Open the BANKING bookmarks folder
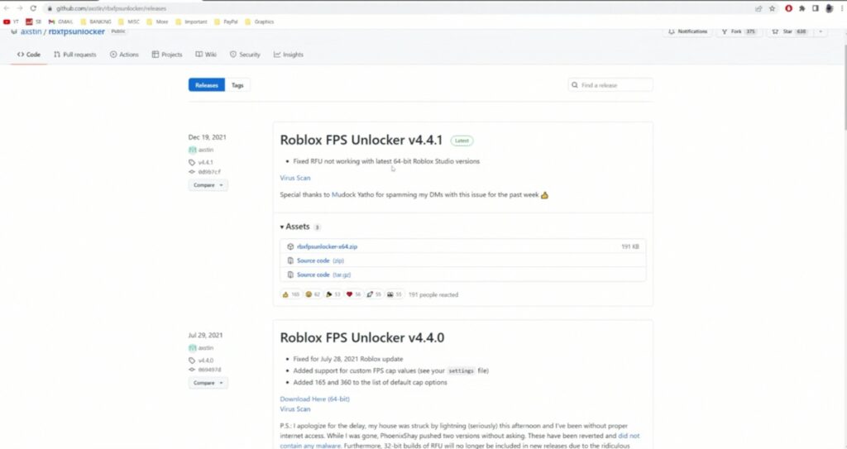 click(x=96, y=22)
